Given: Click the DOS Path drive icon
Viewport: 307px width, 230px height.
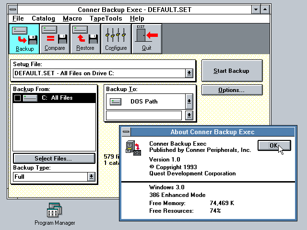Looking at the screenshot, I should (116, 102).
